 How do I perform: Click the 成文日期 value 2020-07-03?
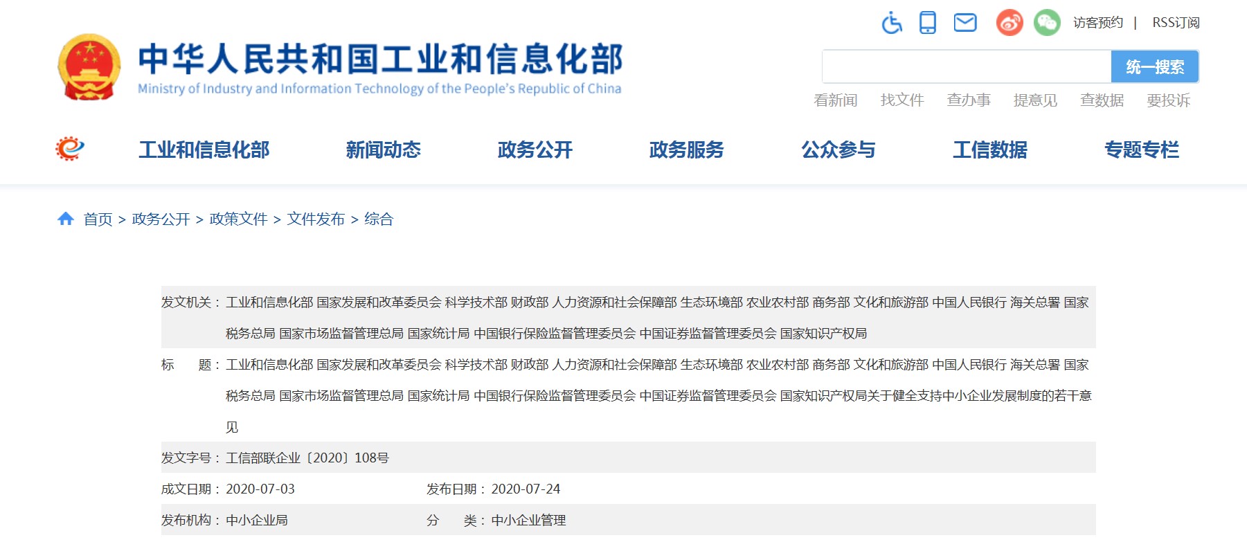[x=260, y=489]
